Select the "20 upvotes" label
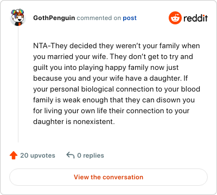 pos(37,155)
